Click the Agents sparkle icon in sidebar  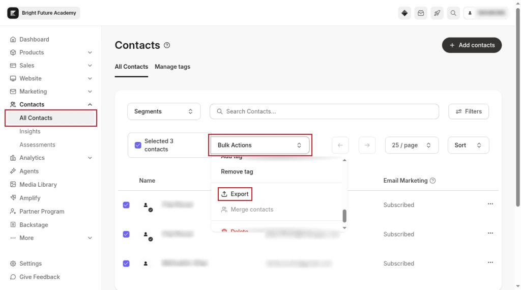coord(13,171)
